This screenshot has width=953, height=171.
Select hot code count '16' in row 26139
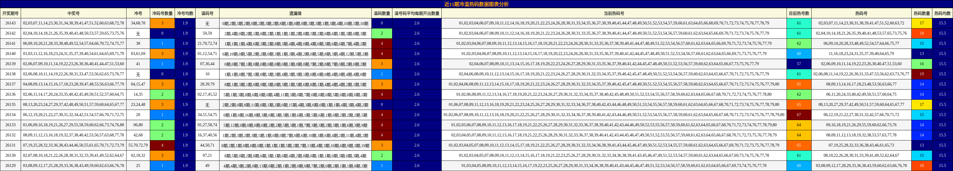(x=922, y=64)
